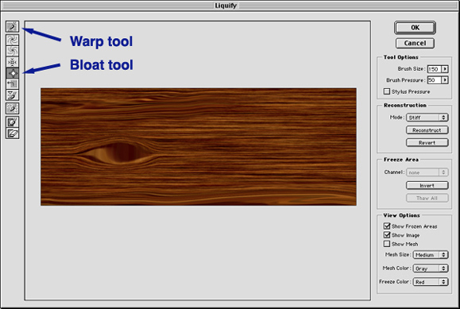The height and width of the screenshot is (309, 460).
Task: Select the Reconstruct tool in the toolbox
Action: 13,108
